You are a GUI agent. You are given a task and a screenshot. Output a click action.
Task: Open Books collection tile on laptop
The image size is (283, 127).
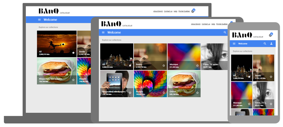pos(84,44)
